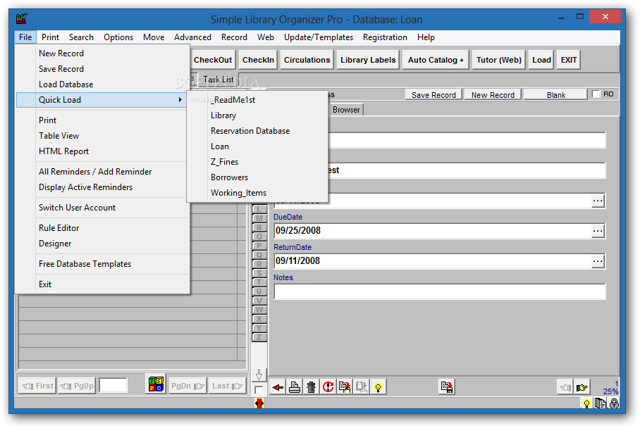Click the Auto Catalog + button
The height and width of the screenshot is (428, 640).
pyautogui.click(x=436, y=60)
